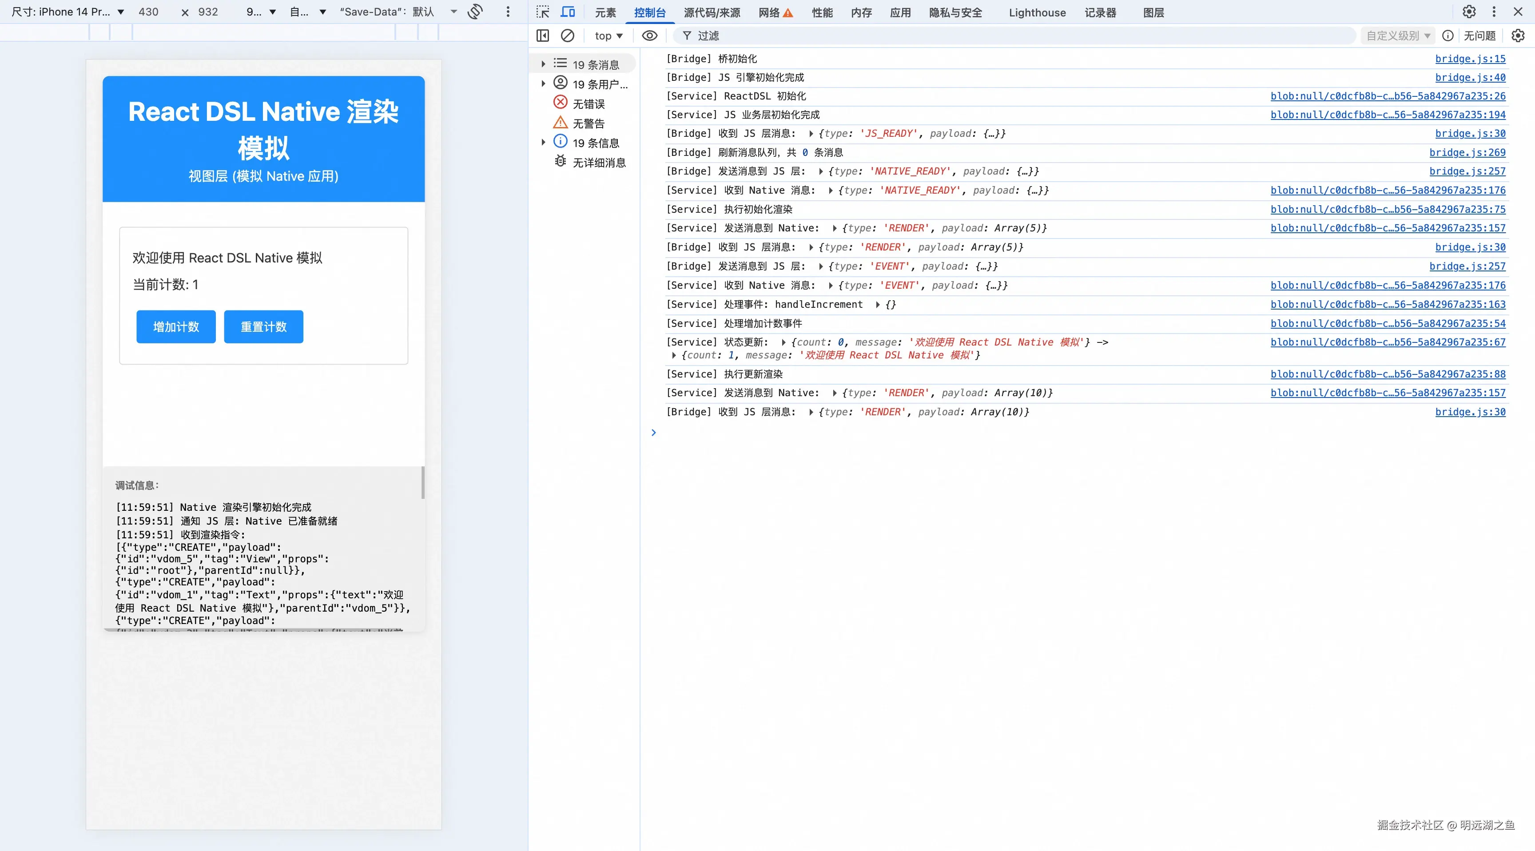Viewport: 1535px width, 851px height.
Task: Expand the JS_READY payload object
Action: click(811, 134)
